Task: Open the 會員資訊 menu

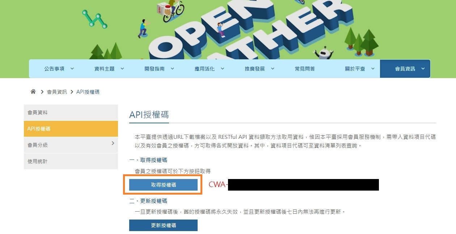Action: 405,69
